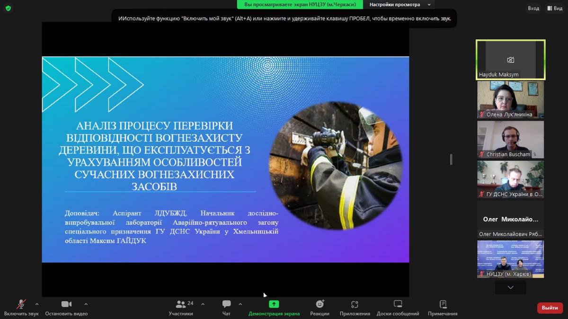Image resolution: width=568 pixels, height=319 pixels.
Task: Unmute the microphone (Включить звук)
Action: coord(21,304)
